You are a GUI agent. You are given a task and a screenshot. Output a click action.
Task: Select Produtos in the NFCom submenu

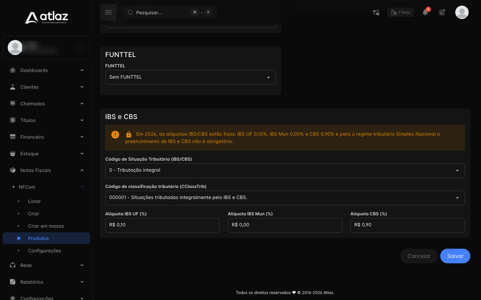(x=46, y=238)
